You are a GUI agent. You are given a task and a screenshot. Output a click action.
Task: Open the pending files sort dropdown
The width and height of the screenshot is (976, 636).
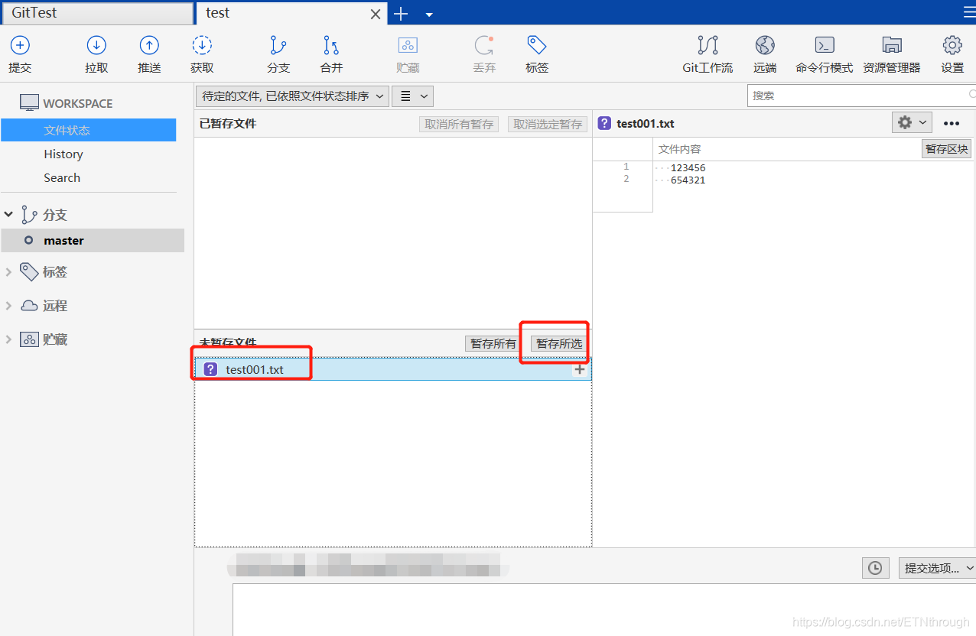pos(293,96)
